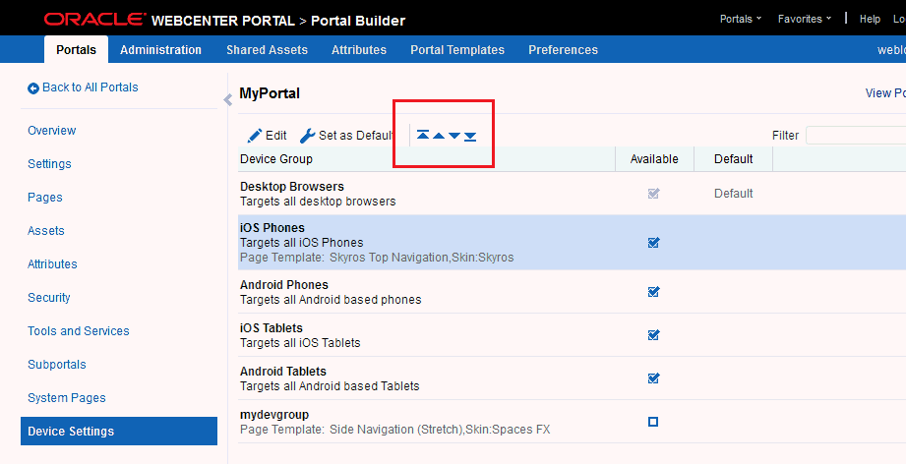Select the Android Tablets row
Screen dimensions: 906x464
(572, 378)
